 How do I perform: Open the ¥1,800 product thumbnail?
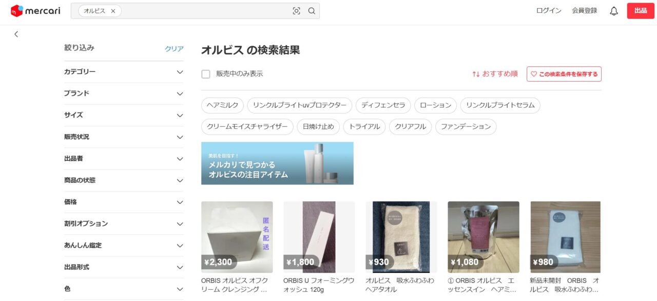click(319, 237)
